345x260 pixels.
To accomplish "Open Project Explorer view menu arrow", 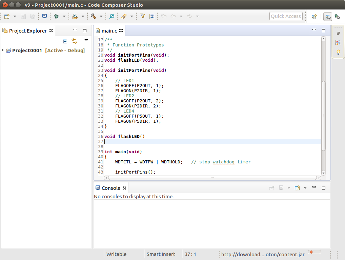I will click(86, 40).
